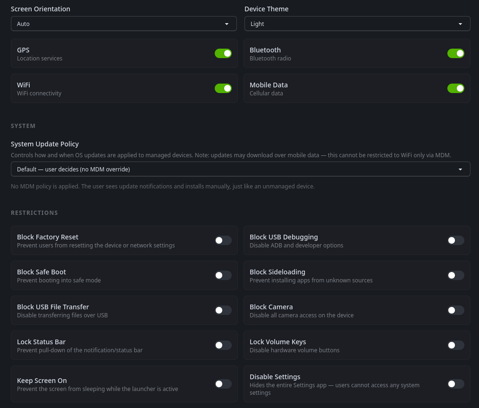Enable the Block Camera restriction
The width and height of the screenshot is (479, 408).
click(x=455, y=310)
